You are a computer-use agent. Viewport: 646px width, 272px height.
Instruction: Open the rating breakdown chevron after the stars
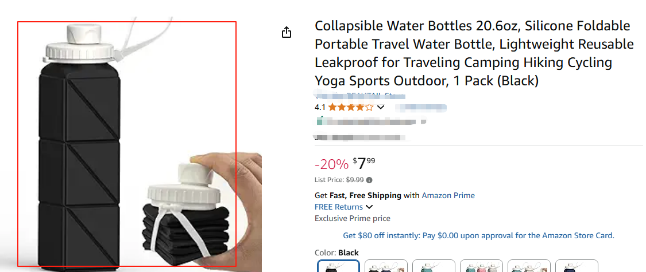coord(380,107)
